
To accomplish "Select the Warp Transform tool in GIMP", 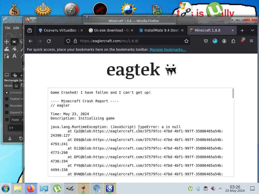I will tap(7, 49).
